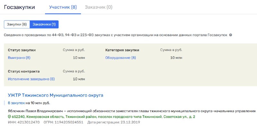Select the Заказчики (1) toggle button
The image size is (257, 128).
44,24
